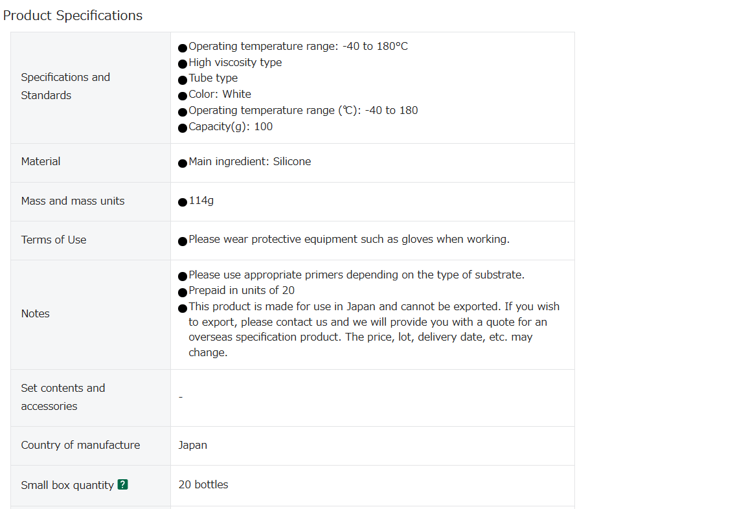This screenshot has width=746, height=509.
Task: Click the Small box quantity help icon
Action: click(123, 484)
